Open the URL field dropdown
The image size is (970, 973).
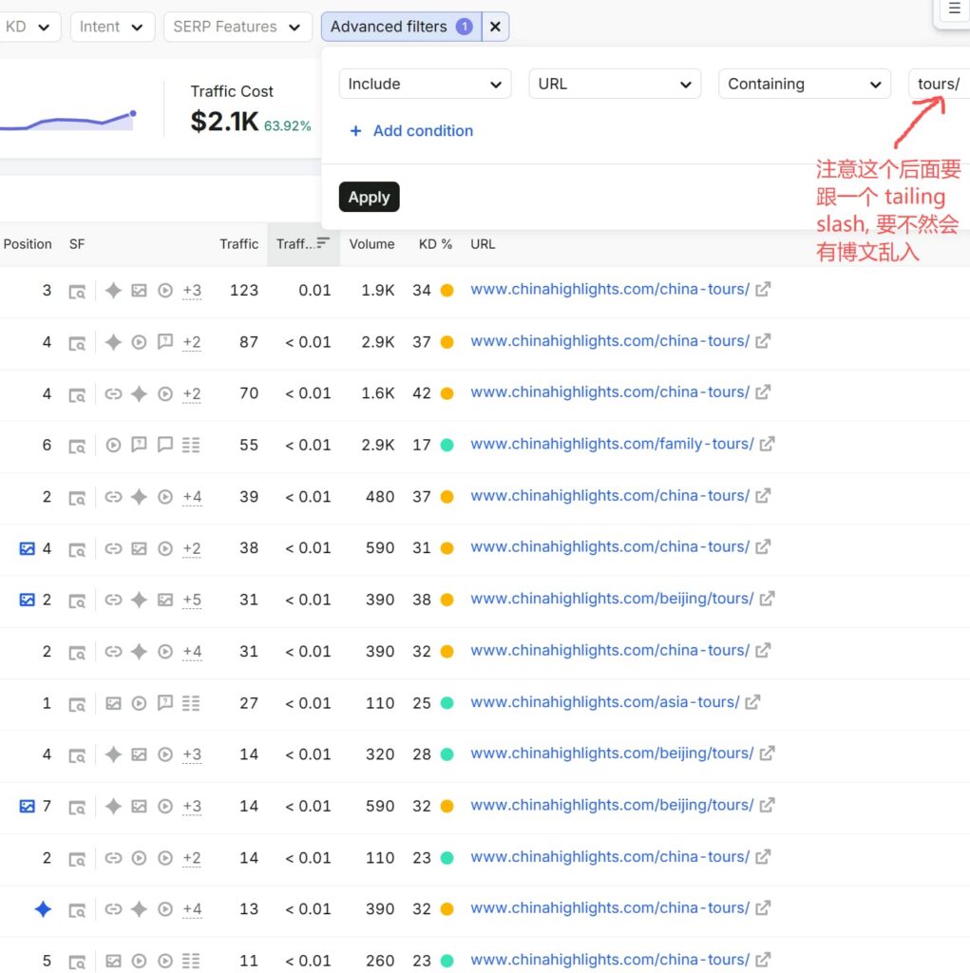click(x=615, y=84)
